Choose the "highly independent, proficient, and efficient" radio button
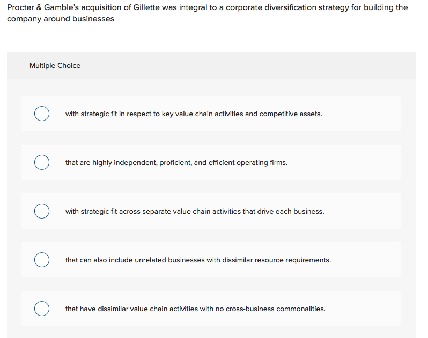Screen dimensions: 428x338 [x=42, y=162]
